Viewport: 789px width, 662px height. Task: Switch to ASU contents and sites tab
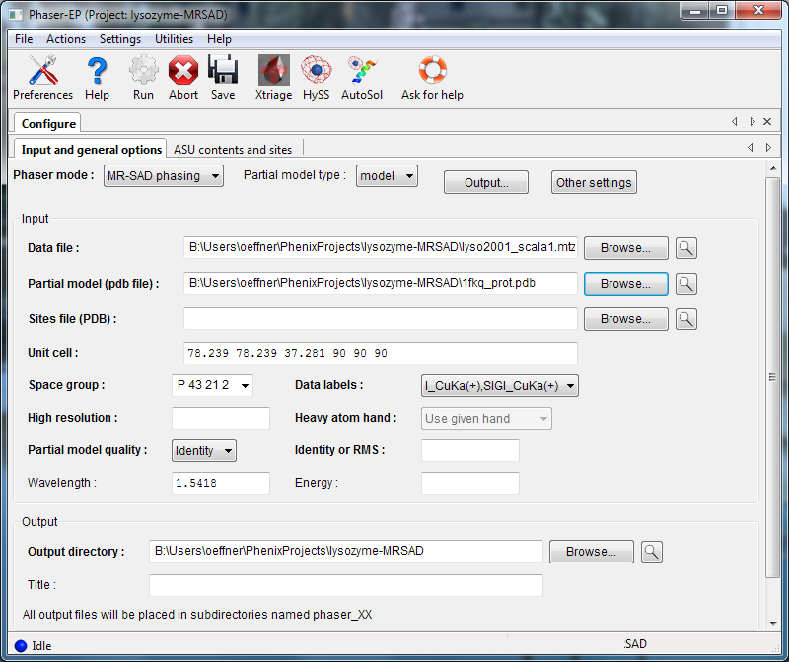pos(233,150)
